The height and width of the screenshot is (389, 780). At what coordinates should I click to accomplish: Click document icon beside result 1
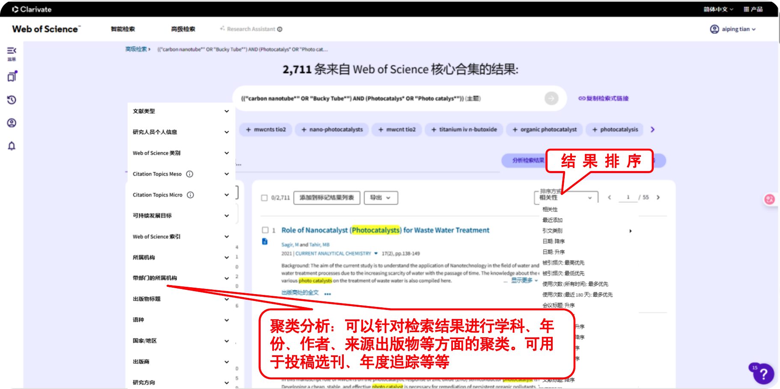coord(265,242)
